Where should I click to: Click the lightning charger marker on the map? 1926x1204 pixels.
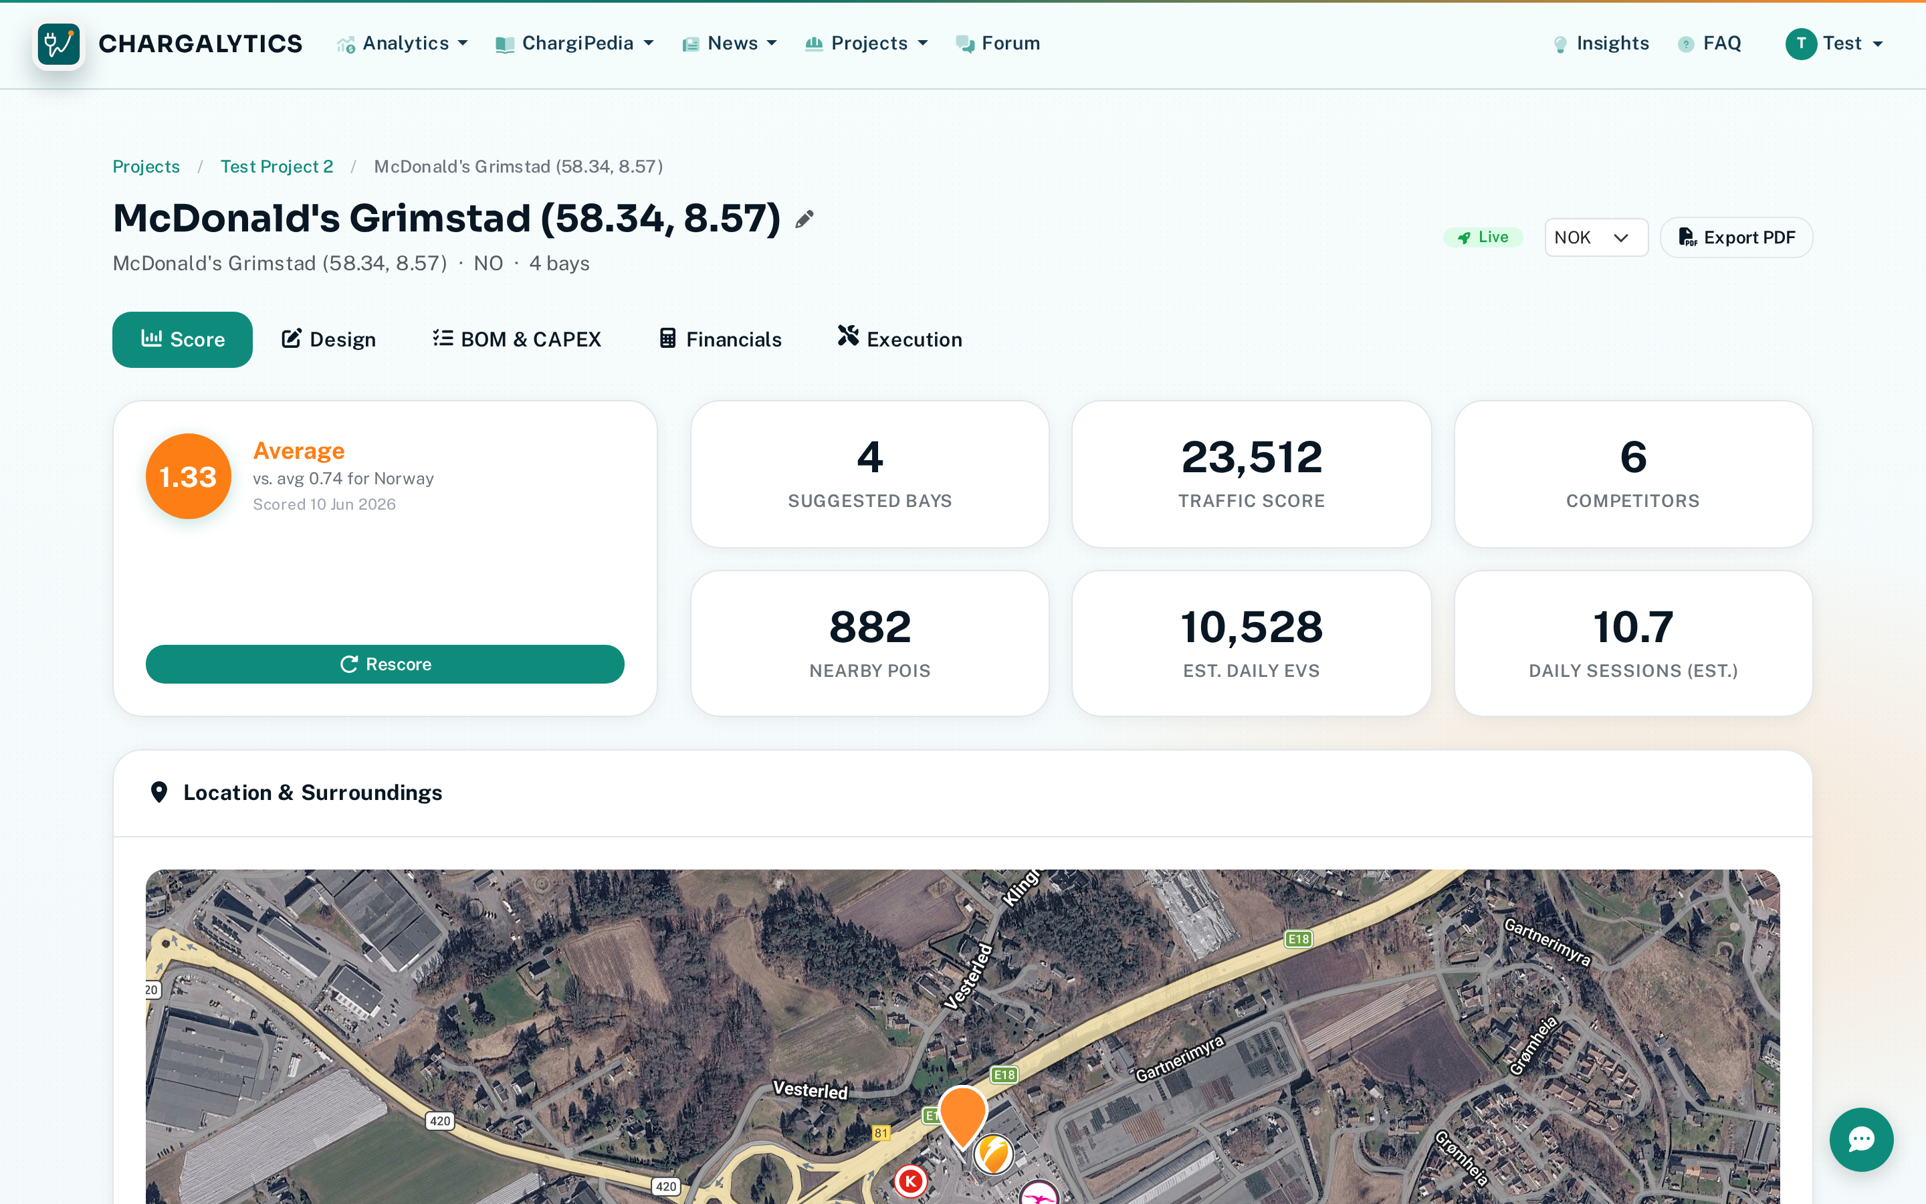(x=993, y=1153)
